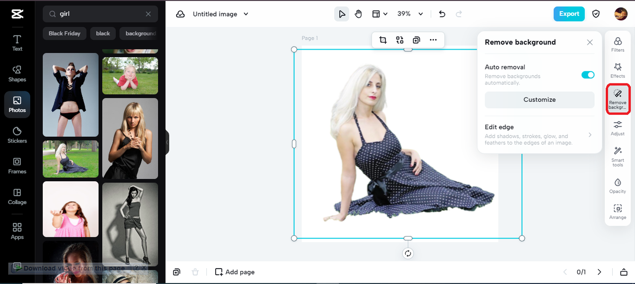Toggle the Auto removal switch
This screenshot has width=635, height=284.
coord(588,75)
